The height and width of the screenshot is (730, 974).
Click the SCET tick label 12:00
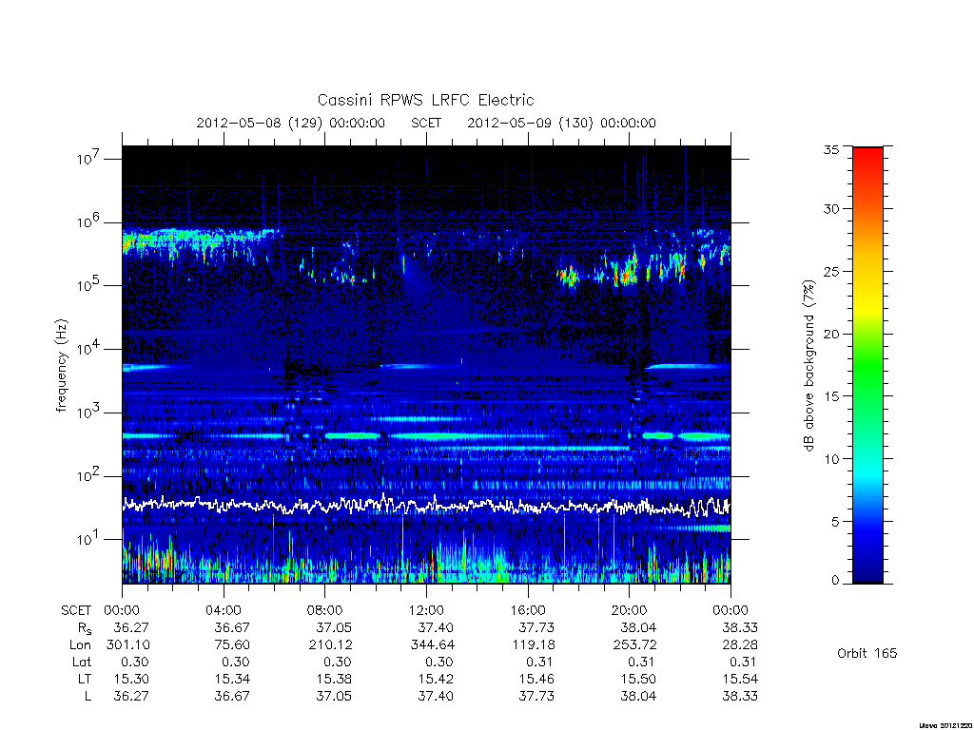[x=426, y=610]
